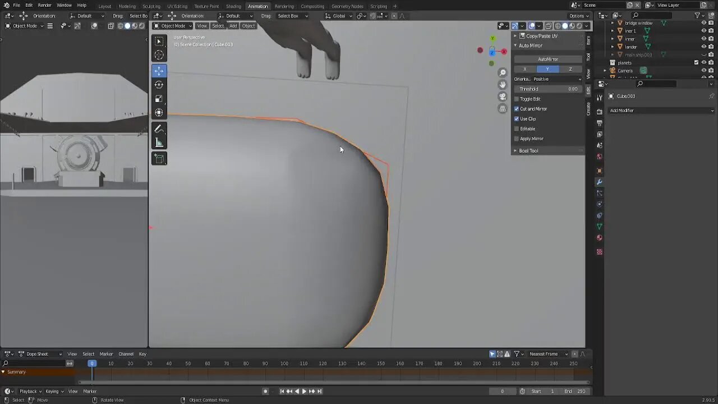Activate the Scale tool

tap(159, 99)
